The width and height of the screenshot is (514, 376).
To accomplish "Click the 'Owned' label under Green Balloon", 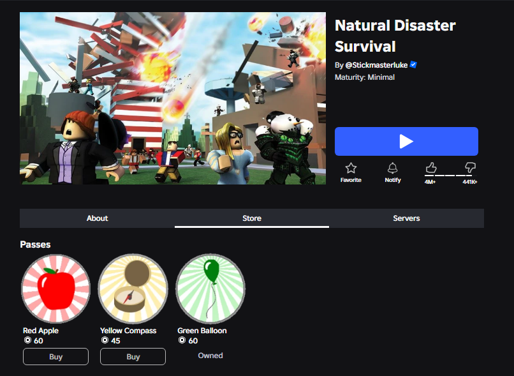I will pos(210,356).
